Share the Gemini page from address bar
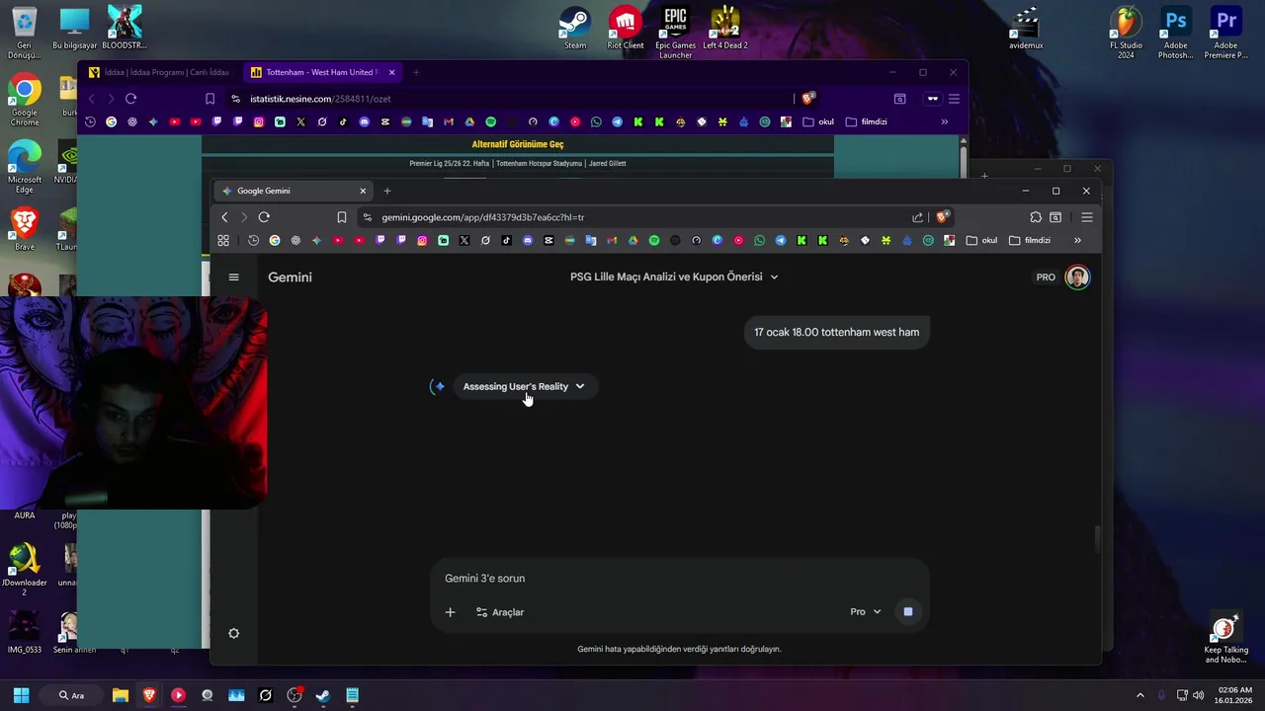This screenshot has height=711, width=1265. tap(917, 217)
